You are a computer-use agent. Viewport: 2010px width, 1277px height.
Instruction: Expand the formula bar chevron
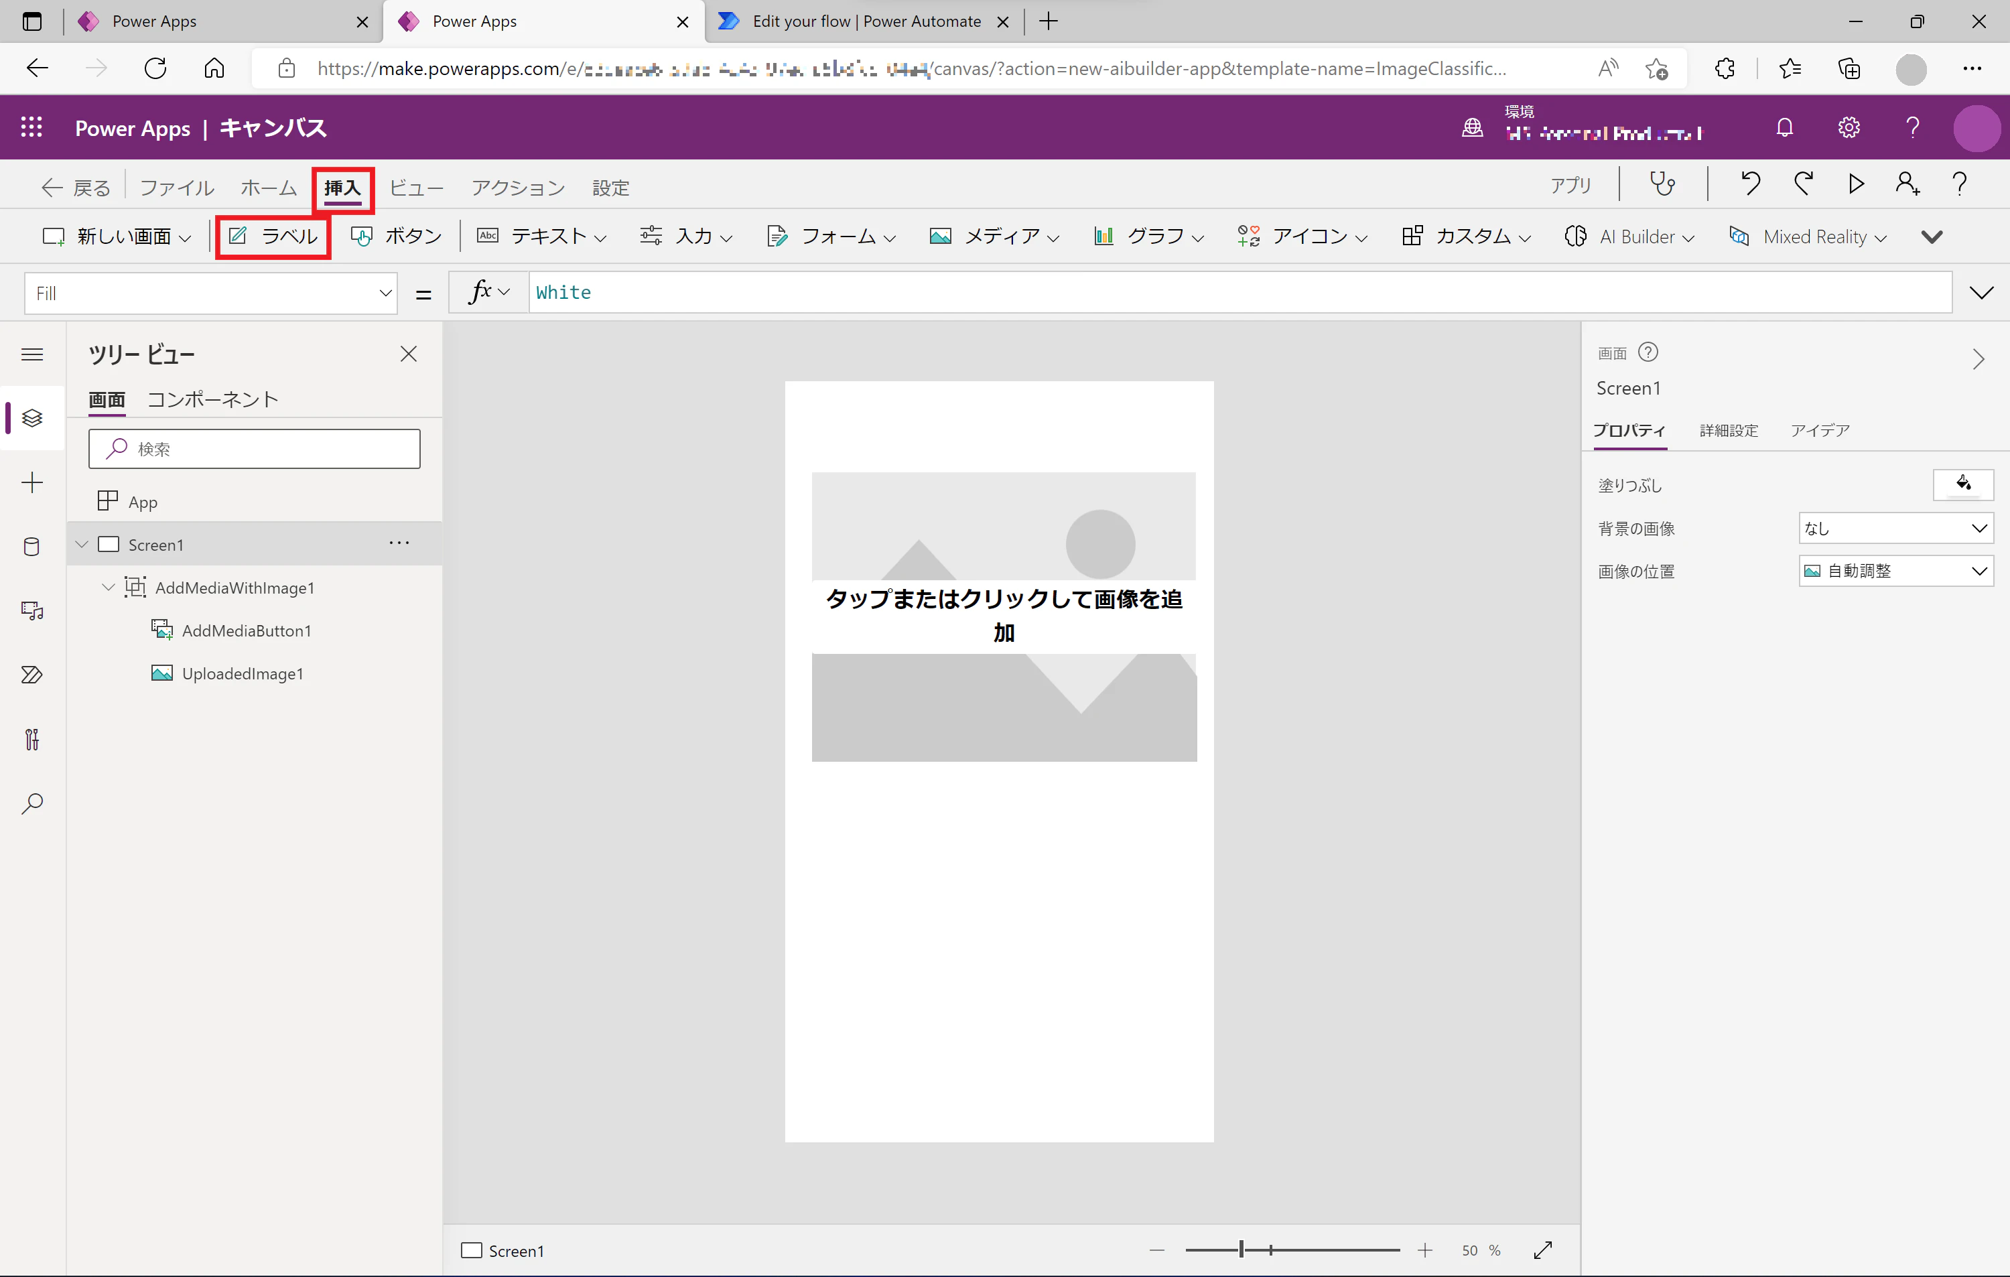pyautogui.click(x=1981, y=293)
